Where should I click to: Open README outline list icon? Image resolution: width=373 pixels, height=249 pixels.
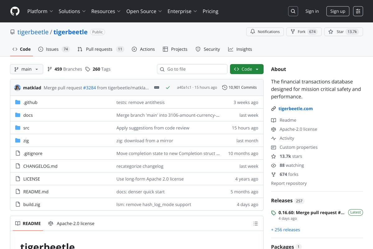256,223
